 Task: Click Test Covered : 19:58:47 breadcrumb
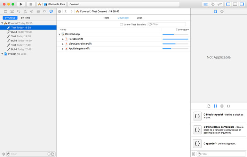tap(106, 11)
